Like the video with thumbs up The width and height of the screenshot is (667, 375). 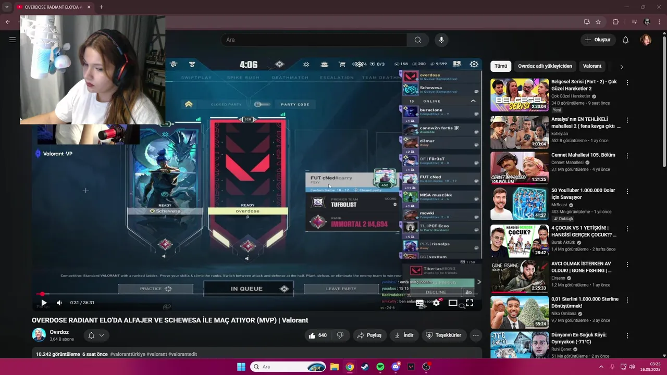[317, 335]
